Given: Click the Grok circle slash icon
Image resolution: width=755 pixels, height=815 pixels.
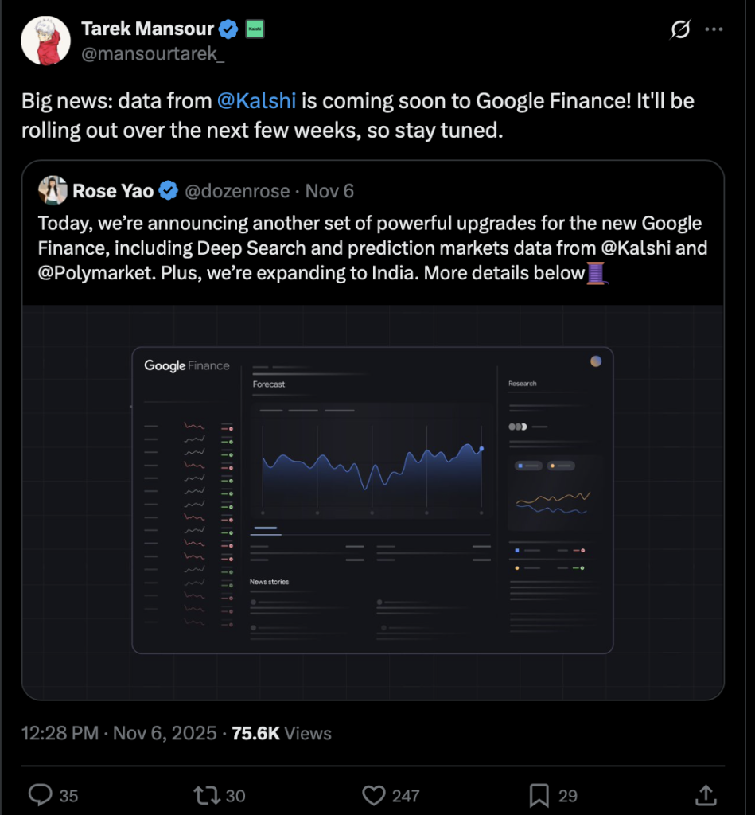Looking at the screenshot, I should coord(680,30).
